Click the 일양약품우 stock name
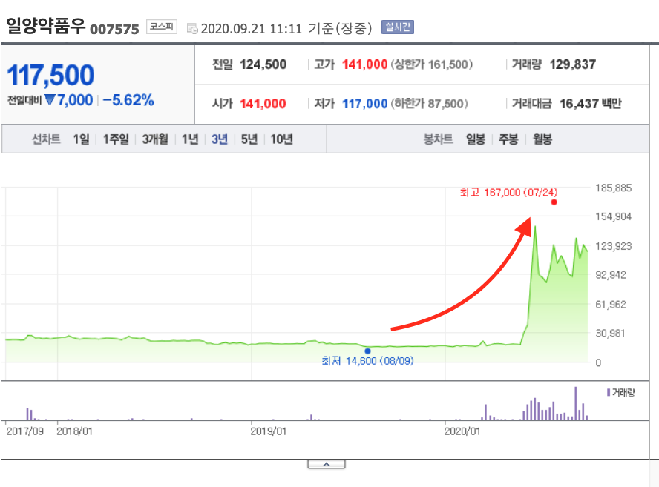The image size is (659, 487). (x=45, y=26)
